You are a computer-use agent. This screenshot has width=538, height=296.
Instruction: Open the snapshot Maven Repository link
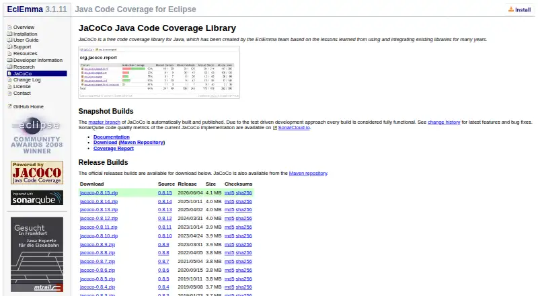142,143
